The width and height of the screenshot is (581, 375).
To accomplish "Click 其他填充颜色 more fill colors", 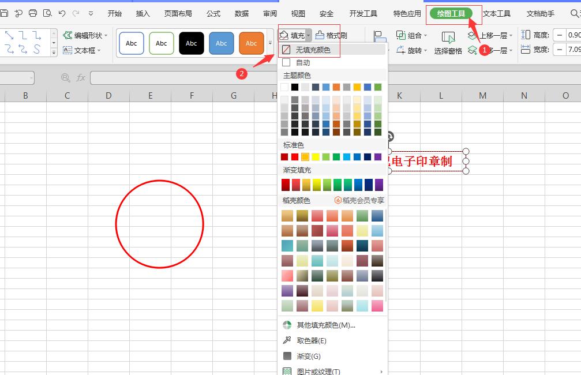I will coord(325,325).
